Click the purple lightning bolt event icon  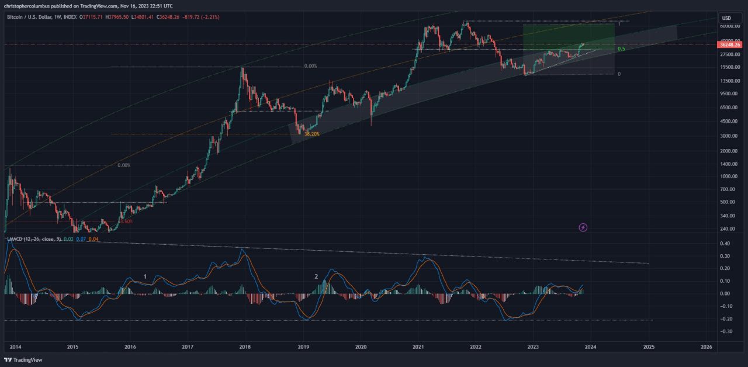pos(583,227)
